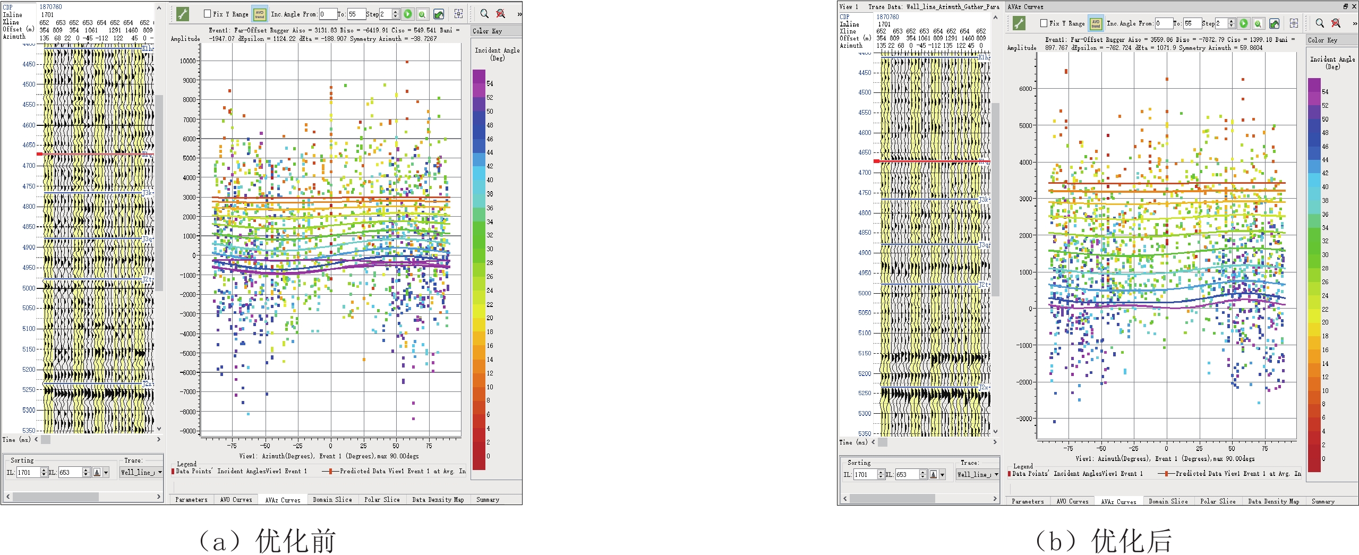Viewport: 1359px width, 555px height.
Task: Click bottom horizontal scrollbar thumb in left panel
Action: (55, 497)
